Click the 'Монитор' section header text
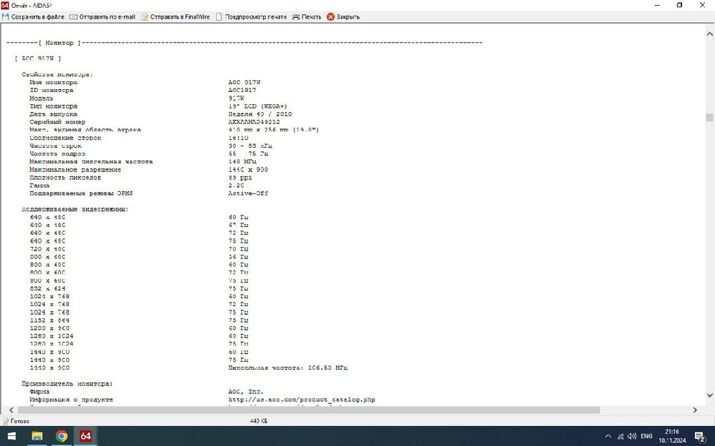The image size is (715, 446). 59,43
